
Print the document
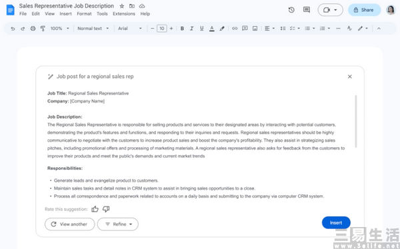(x=33, y=29)
